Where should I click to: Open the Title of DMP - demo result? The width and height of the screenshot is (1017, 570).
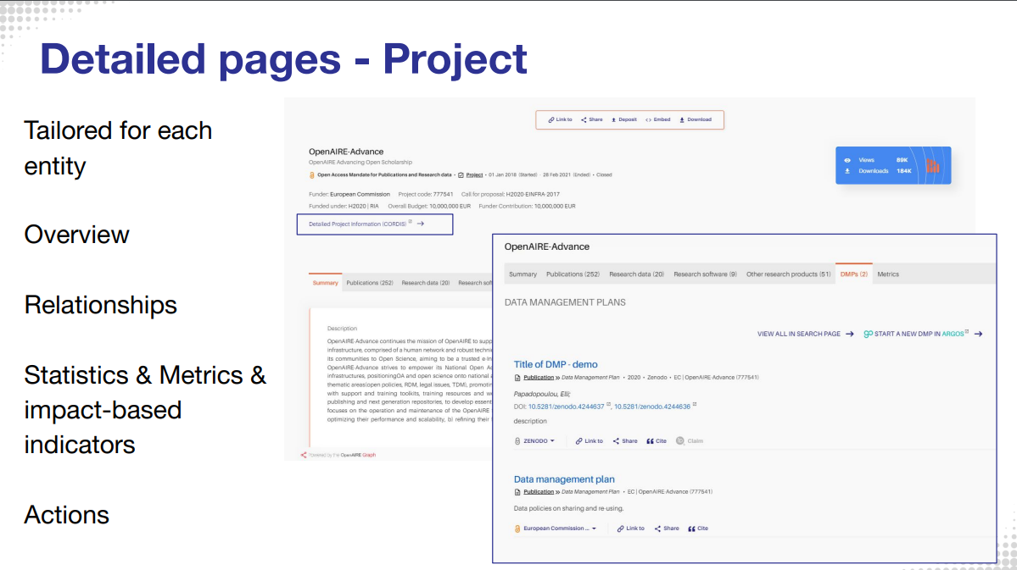(x=556, y=365)
